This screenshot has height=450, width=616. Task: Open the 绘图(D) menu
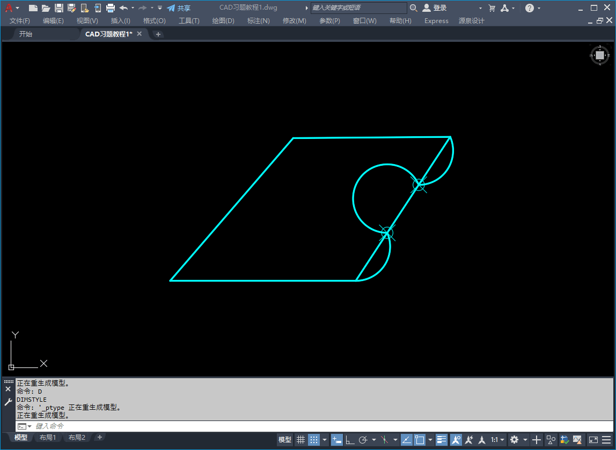[x=223, y=21]
